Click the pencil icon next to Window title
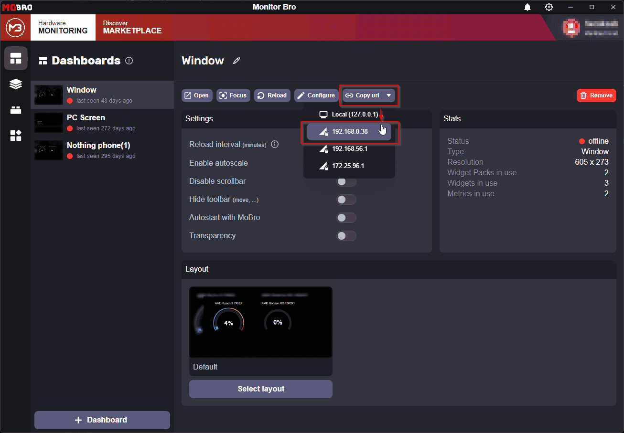 (x=237, y=61)
